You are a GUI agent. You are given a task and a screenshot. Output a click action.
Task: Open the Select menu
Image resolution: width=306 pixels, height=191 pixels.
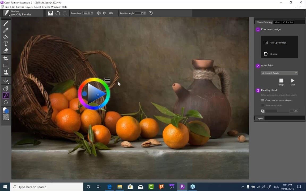pos(37,7)
